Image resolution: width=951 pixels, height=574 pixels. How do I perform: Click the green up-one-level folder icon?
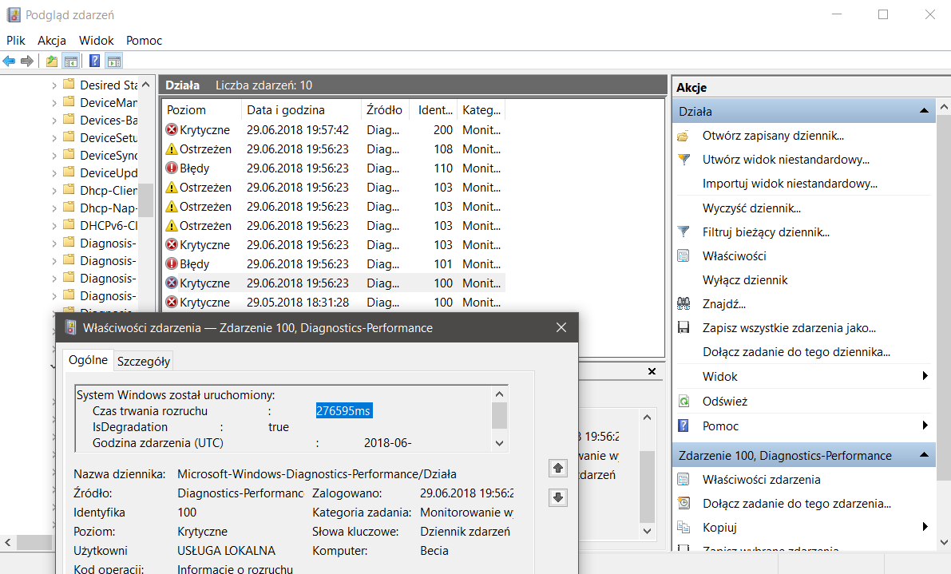click(52, 61)
